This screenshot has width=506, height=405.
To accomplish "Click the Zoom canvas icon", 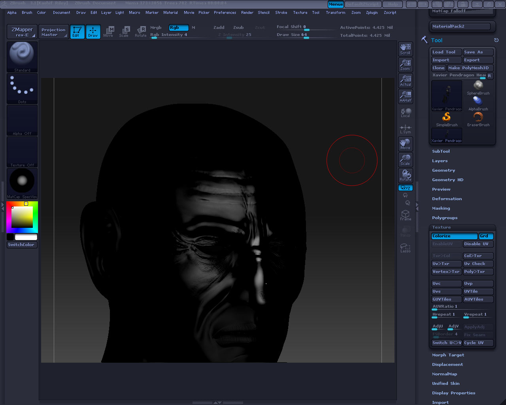I will [405, 64].
